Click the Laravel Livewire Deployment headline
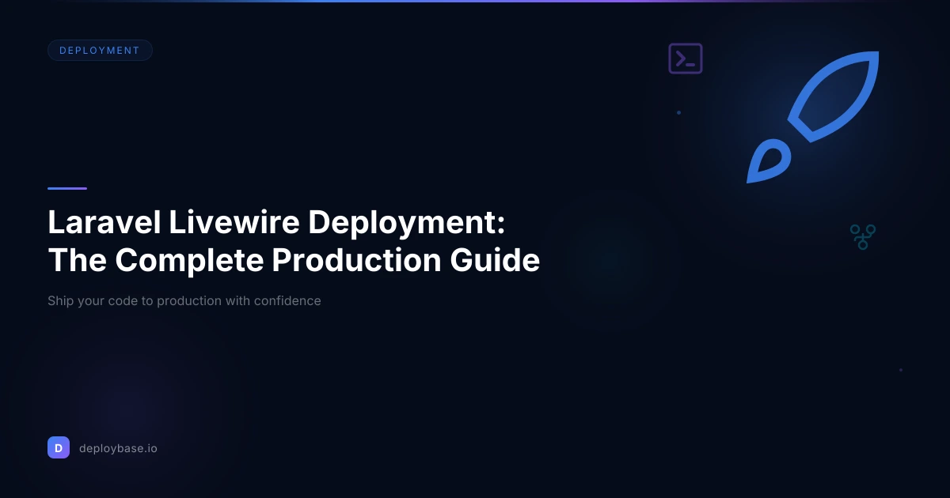 [x=293, y=241]
